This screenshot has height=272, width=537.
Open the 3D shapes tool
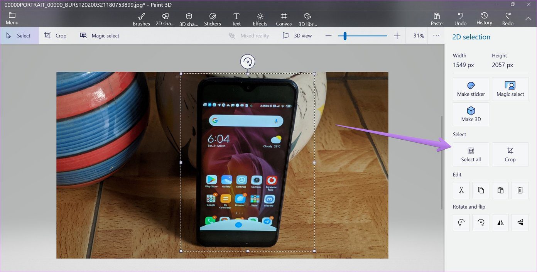189,19
